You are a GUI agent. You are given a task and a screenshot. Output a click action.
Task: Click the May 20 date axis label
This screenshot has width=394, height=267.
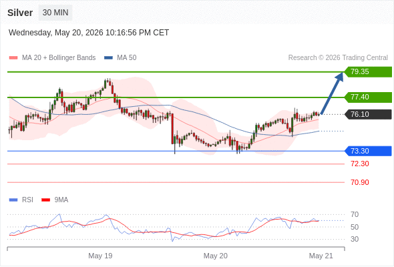pyautogui.click(x=215, y=256)
